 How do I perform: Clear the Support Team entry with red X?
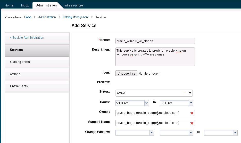(x=192, y=123)
